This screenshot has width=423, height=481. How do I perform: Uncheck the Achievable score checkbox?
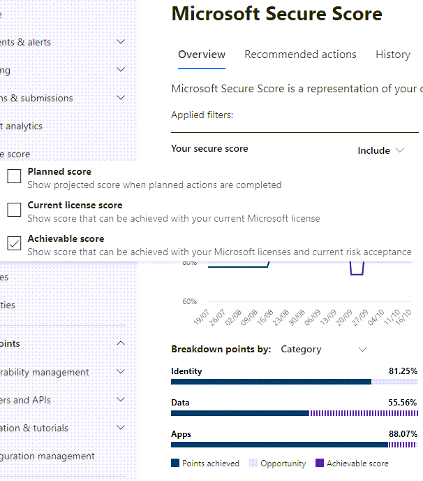14,244
